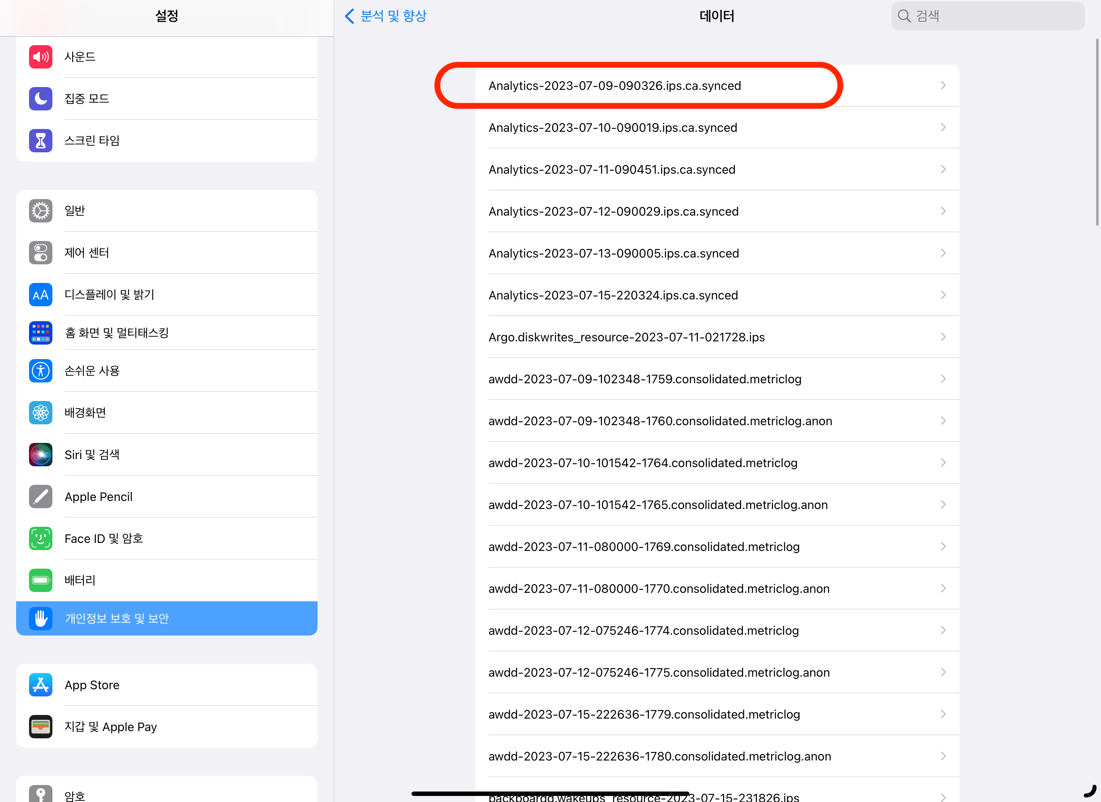The height and width of the screenshot is (802, 1101).
Task: Open the 지갑 및 Apple Pay icon
Action: (x=40, y=727)
